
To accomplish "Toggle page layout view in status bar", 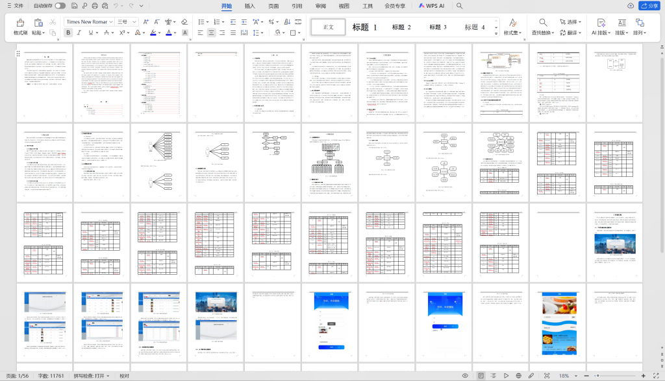I will (x=481, y=376).
